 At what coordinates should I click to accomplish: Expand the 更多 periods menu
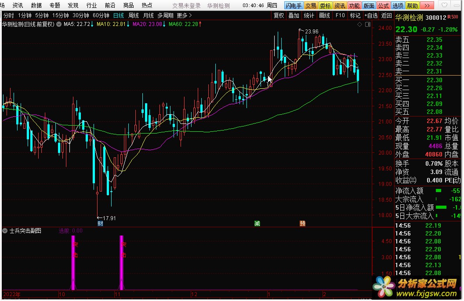point(184,15)
